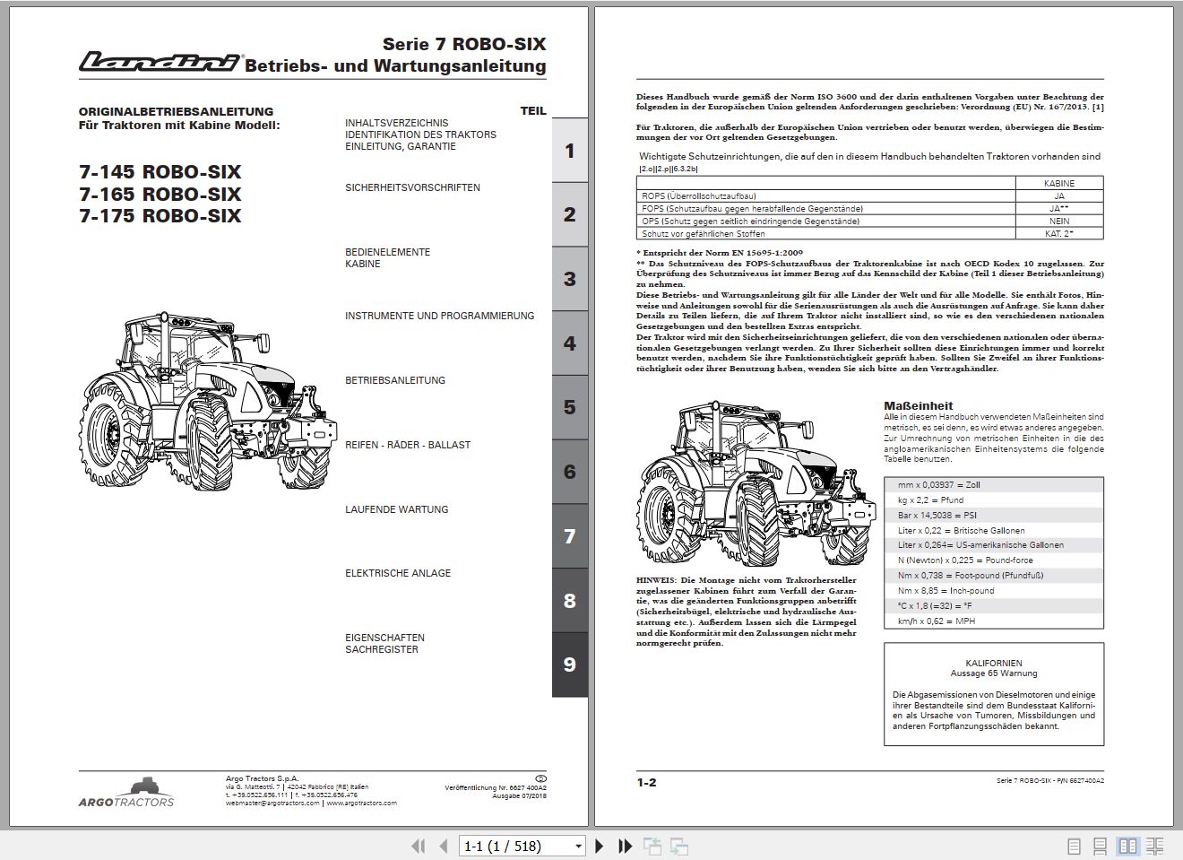The height and width of the screenshot is (860, 1183).
Task: Click the webmaster@argotractors.com email
Action: click(272, 804)
